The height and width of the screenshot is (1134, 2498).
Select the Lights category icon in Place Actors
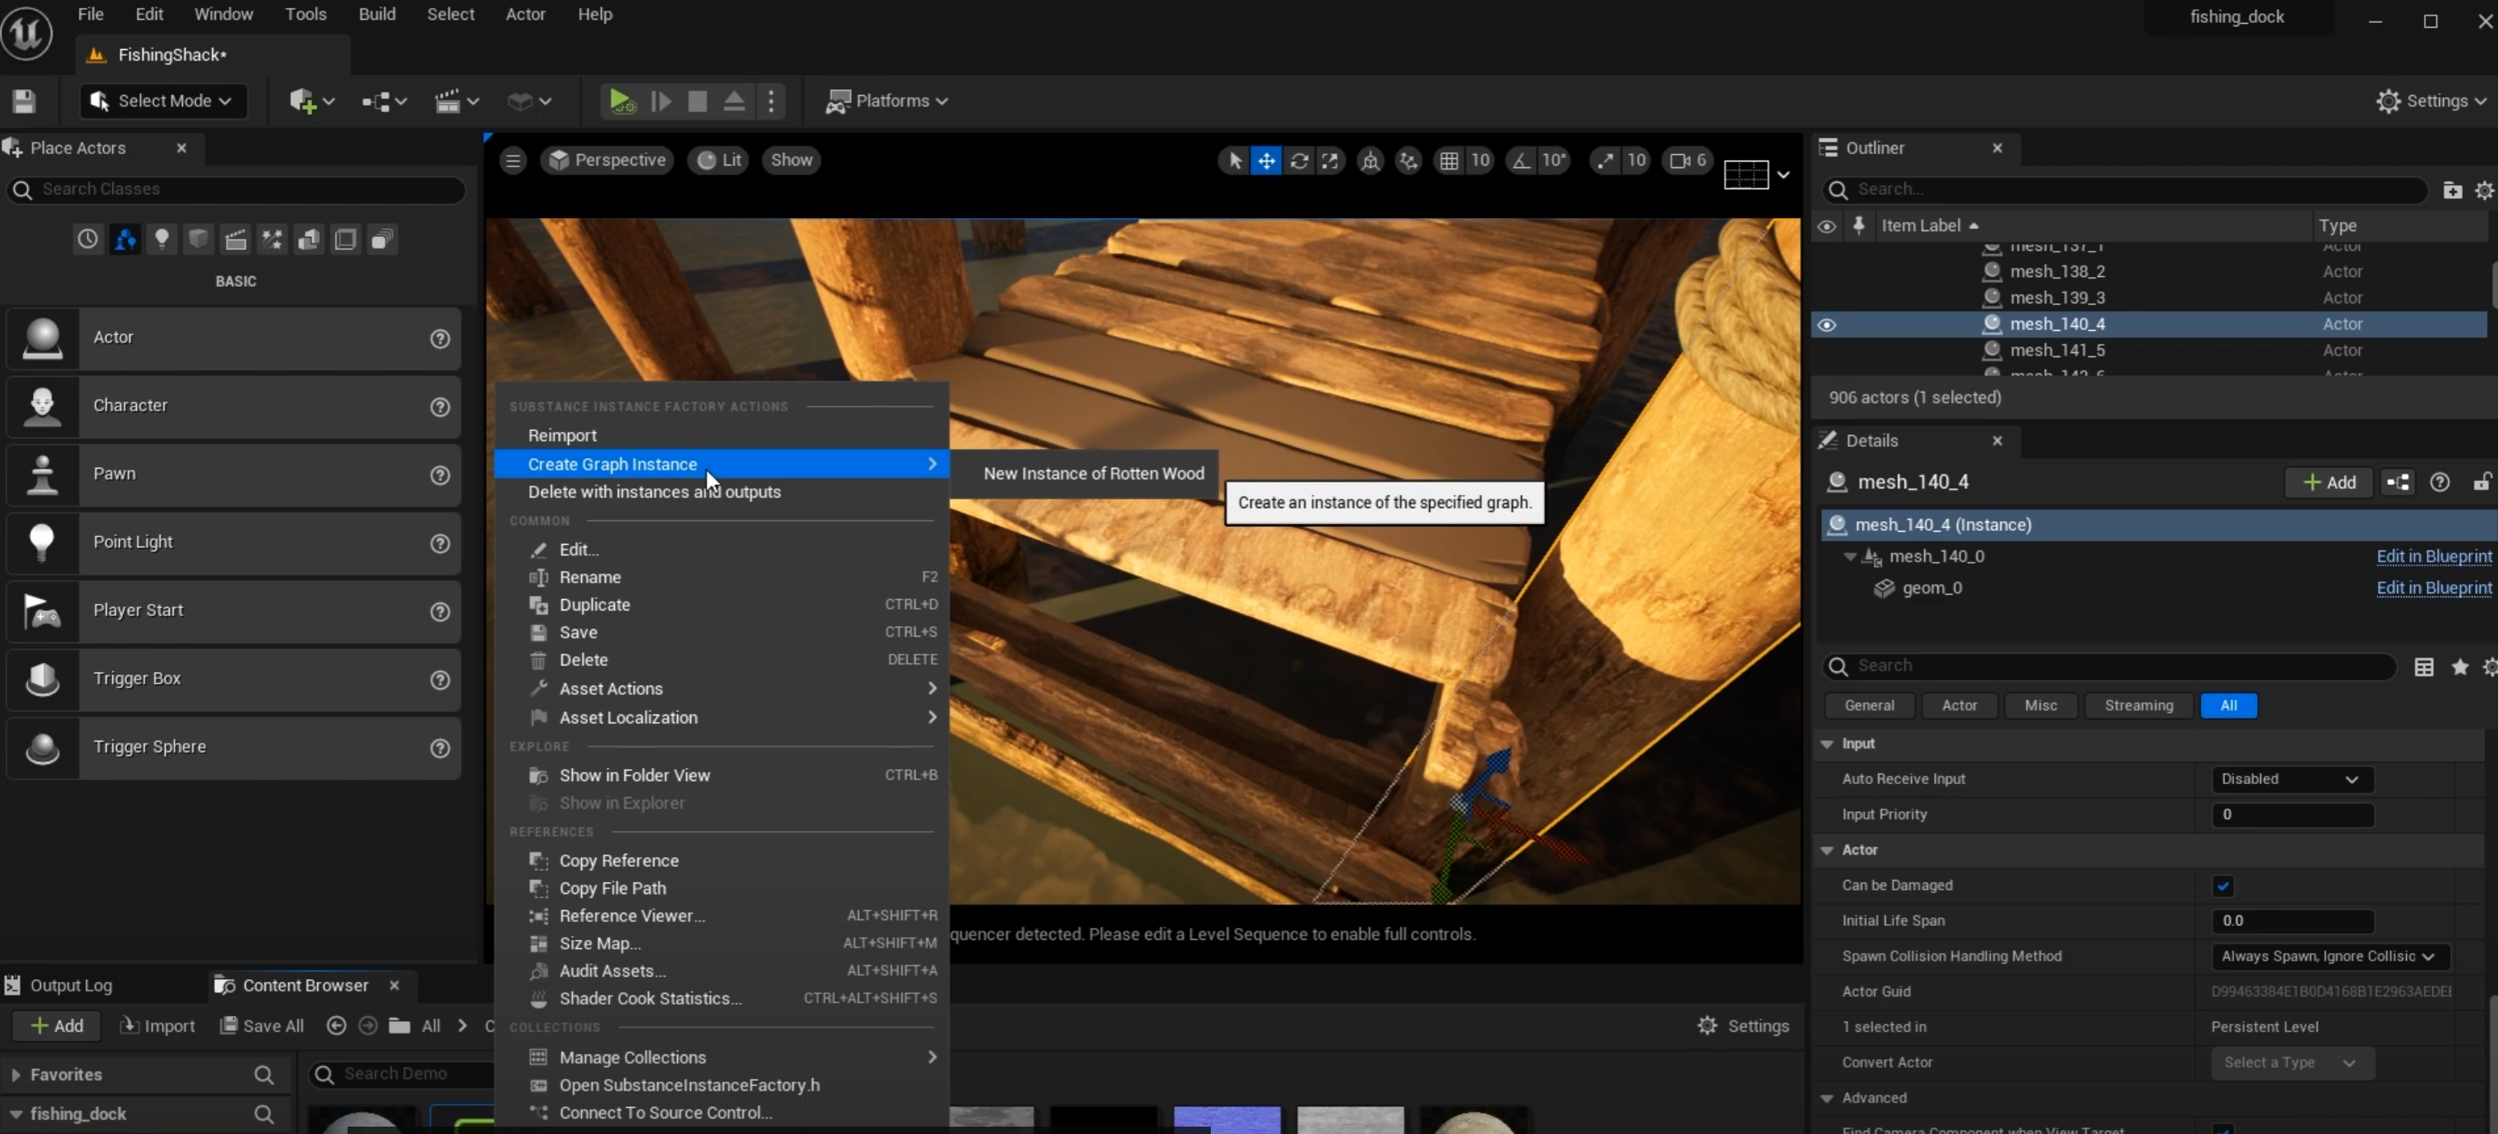click(162, 239)
